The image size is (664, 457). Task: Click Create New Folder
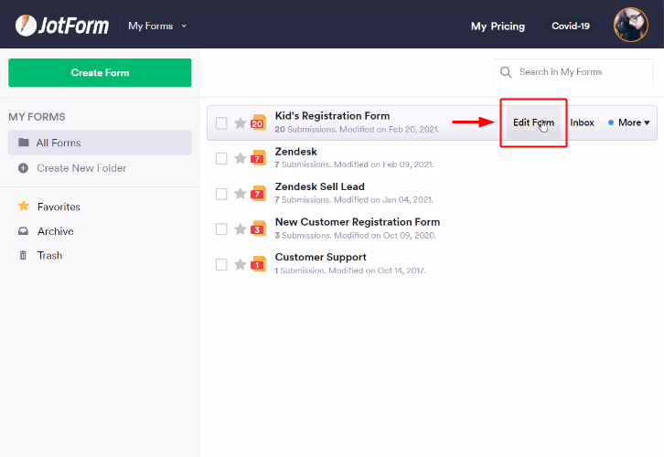pos(81,168)
